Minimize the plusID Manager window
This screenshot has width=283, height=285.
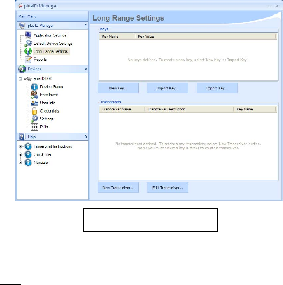coord(269,6)
